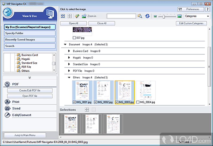The image size is (213, 146).
Task: Click the search magnifier icon beside the text box
Action: 140,16
